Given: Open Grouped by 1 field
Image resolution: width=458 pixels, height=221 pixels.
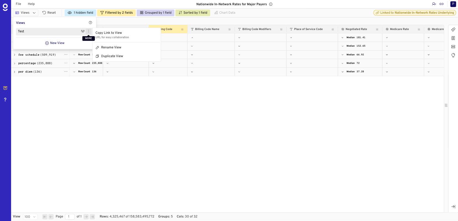Looking at the screenshot, I should click(155, 13).
